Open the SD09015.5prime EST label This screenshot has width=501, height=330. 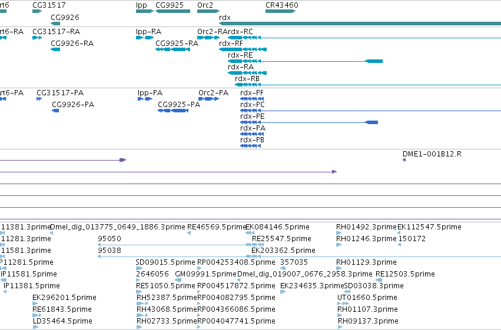pyautogui.click(x=165, y=262)
